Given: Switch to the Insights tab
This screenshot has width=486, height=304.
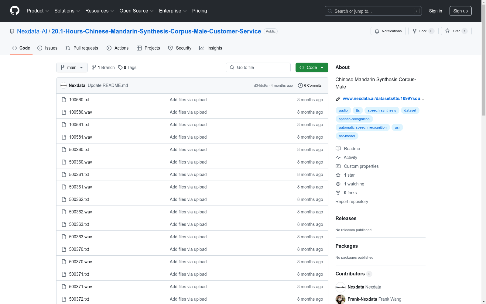Looking at the screenshot, I should click(211, 48).
